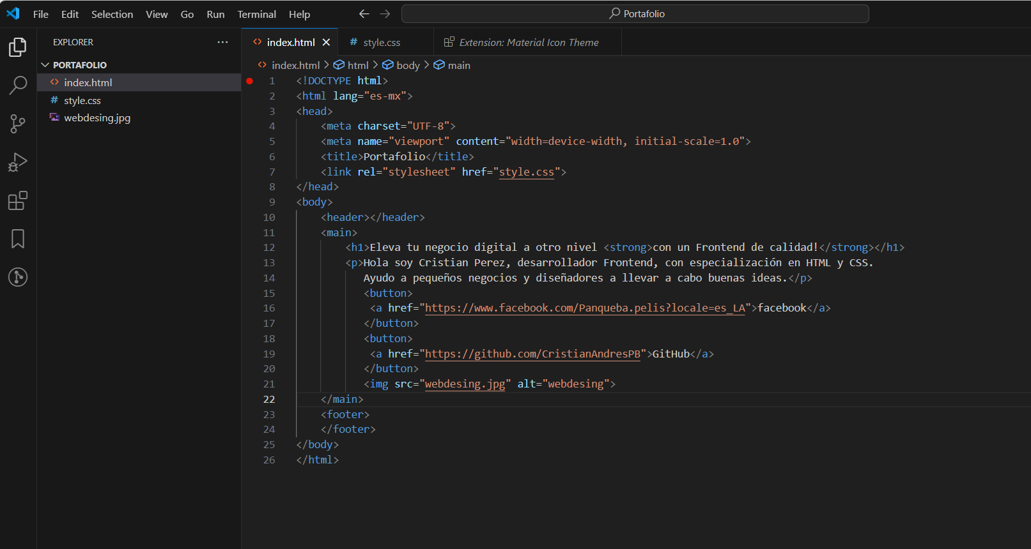Click the facebook URL in line 16

[x=585, y=308]
